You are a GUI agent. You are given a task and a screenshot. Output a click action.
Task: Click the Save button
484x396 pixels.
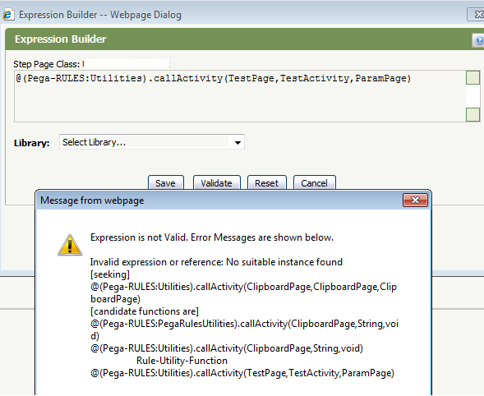point(166,182)
